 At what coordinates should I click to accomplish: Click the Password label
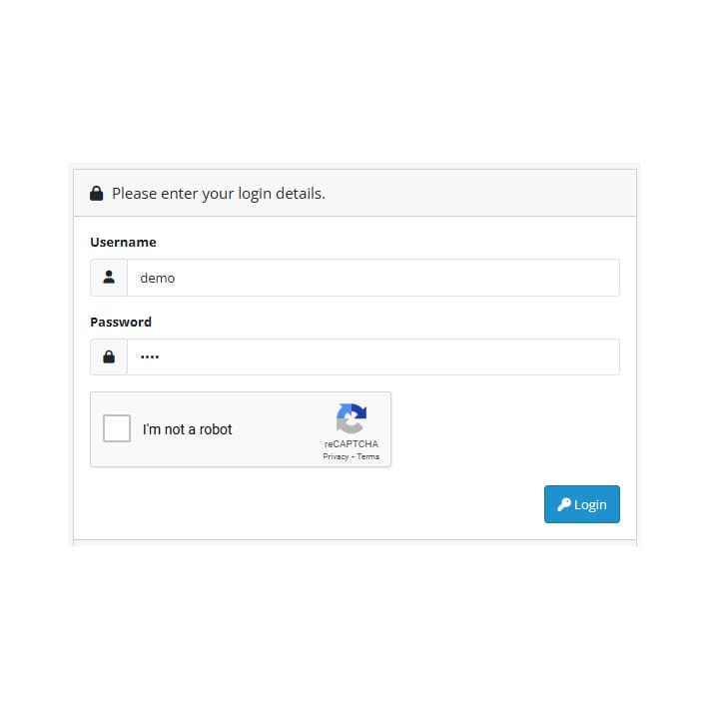coord(121,322)
